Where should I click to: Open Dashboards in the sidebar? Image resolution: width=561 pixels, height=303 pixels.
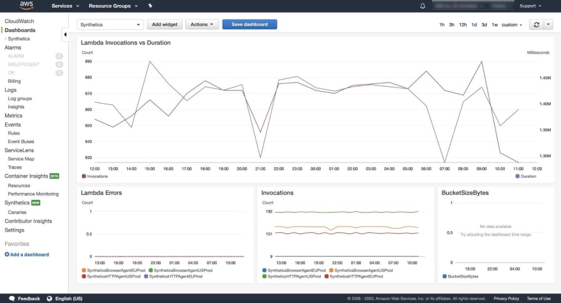(20, 30)
